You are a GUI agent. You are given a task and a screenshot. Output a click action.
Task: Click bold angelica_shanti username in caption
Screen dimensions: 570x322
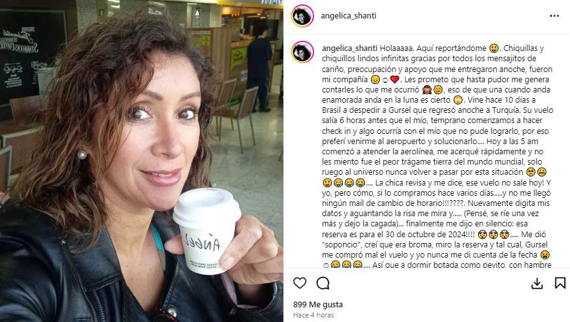click(350, 48)
